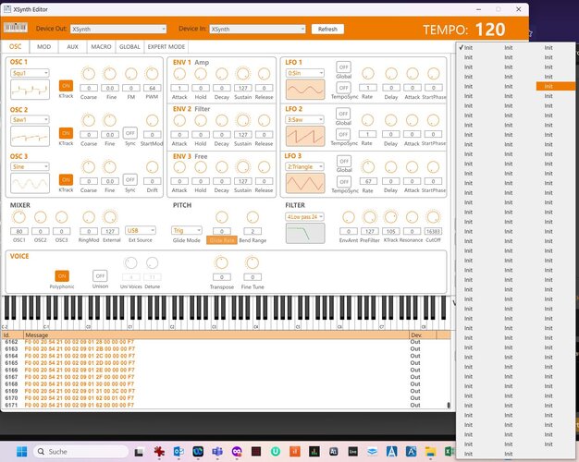Click the low pass filter curve graphic
The height and width of the screenshot is (462, 579).
pyautogui.click(x=305, y=233)
